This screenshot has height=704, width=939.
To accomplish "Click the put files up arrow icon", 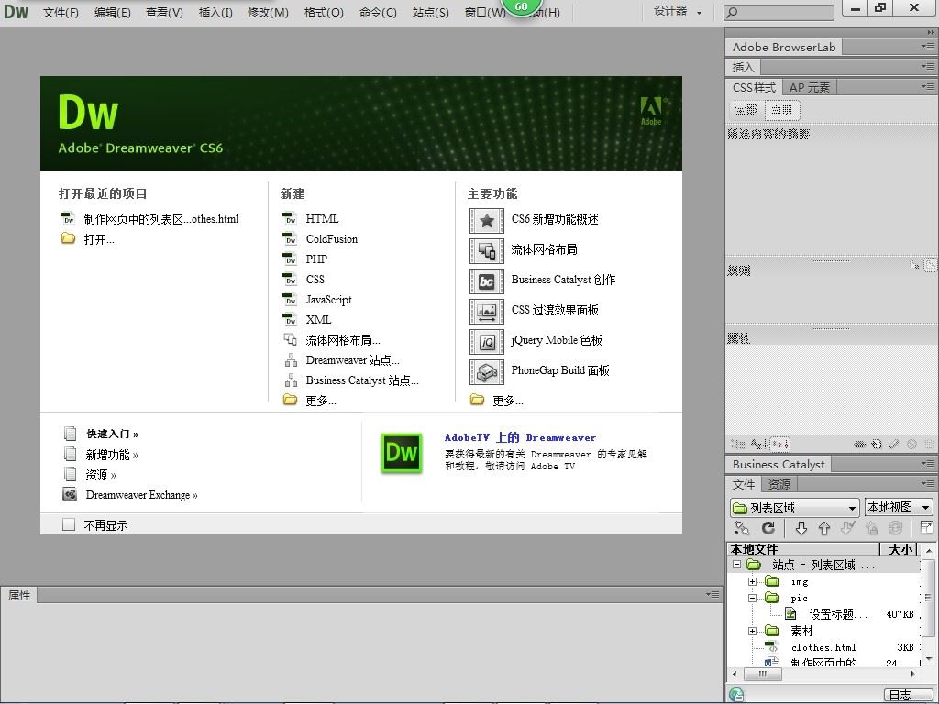I will 824,527.
